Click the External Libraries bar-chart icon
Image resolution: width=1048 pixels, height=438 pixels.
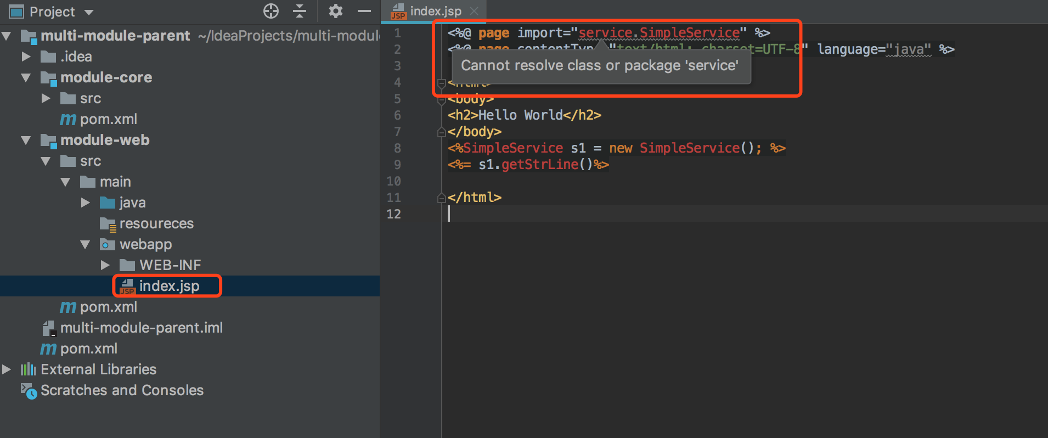29,369
